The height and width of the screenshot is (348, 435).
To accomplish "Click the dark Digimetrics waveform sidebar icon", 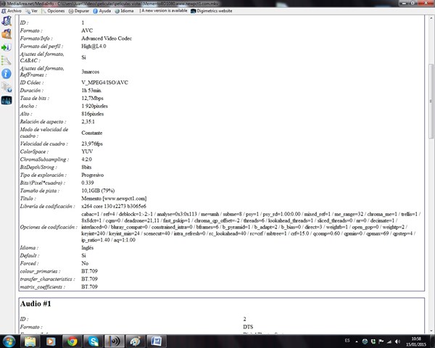I will (x=7, y=100).
